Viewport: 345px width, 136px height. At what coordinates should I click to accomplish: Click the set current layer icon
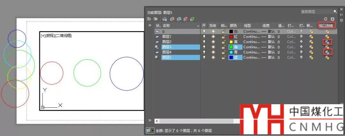(x=193, y=19)
